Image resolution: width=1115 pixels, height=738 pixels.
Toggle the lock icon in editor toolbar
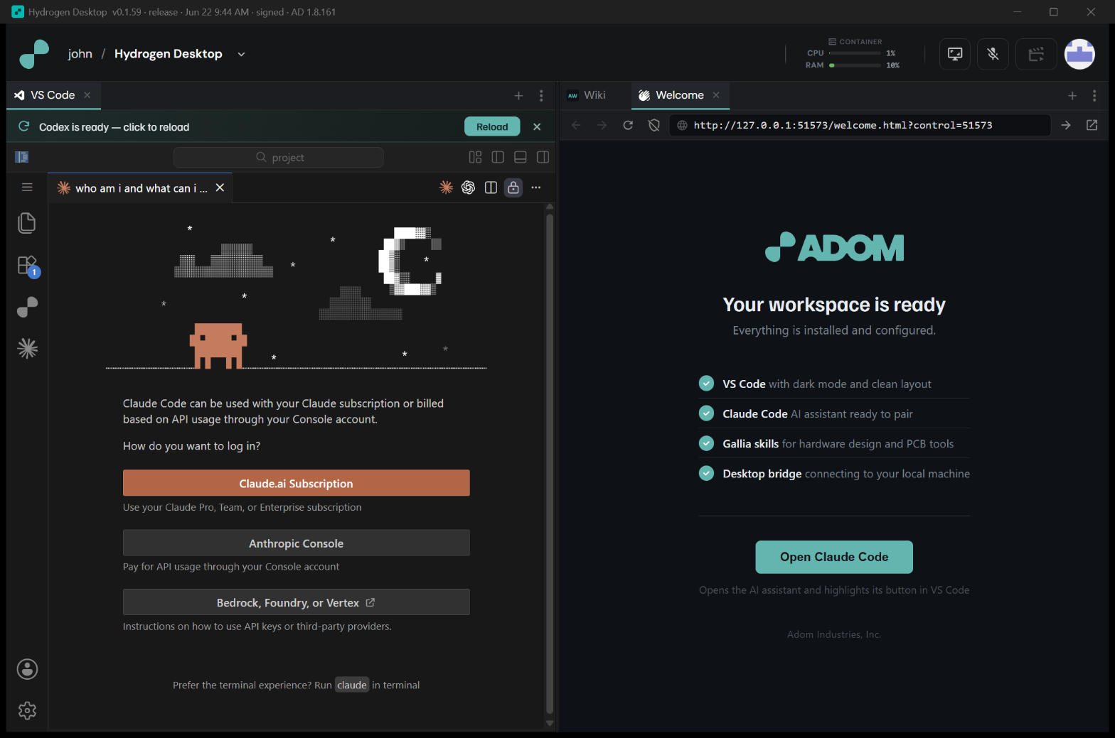pos(513,188)
